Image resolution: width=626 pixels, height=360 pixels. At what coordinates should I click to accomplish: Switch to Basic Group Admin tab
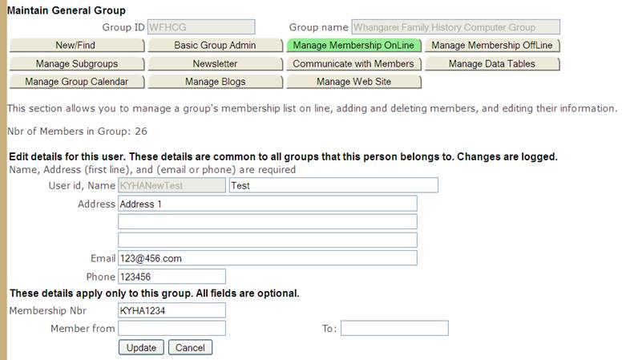[x=215, y=45]
